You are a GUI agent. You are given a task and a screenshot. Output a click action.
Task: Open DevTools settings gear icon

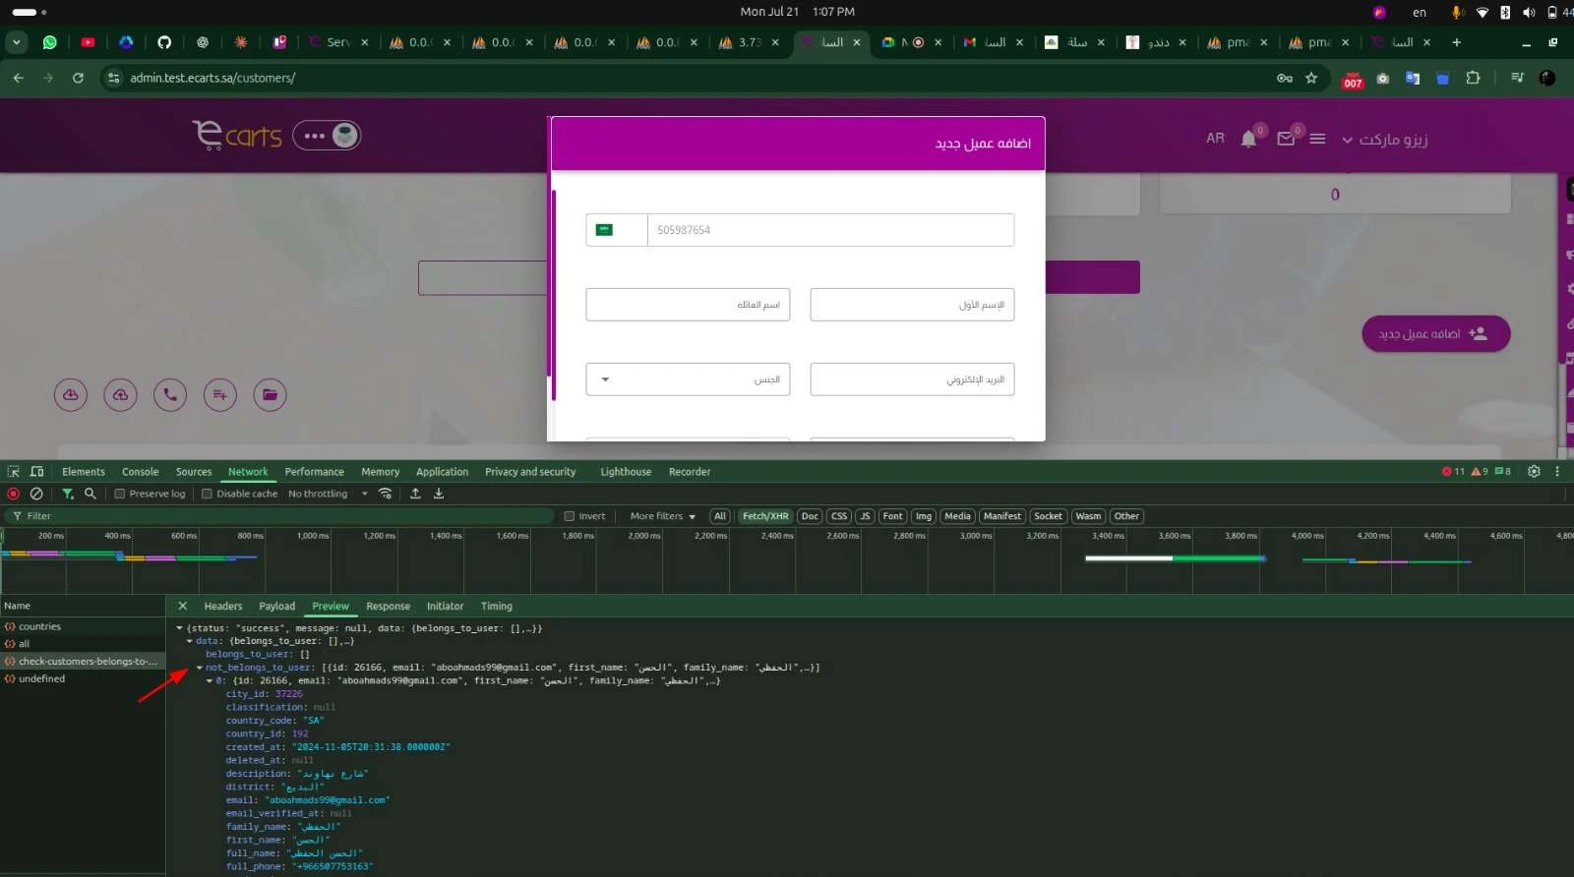[x=1534, y=472]
